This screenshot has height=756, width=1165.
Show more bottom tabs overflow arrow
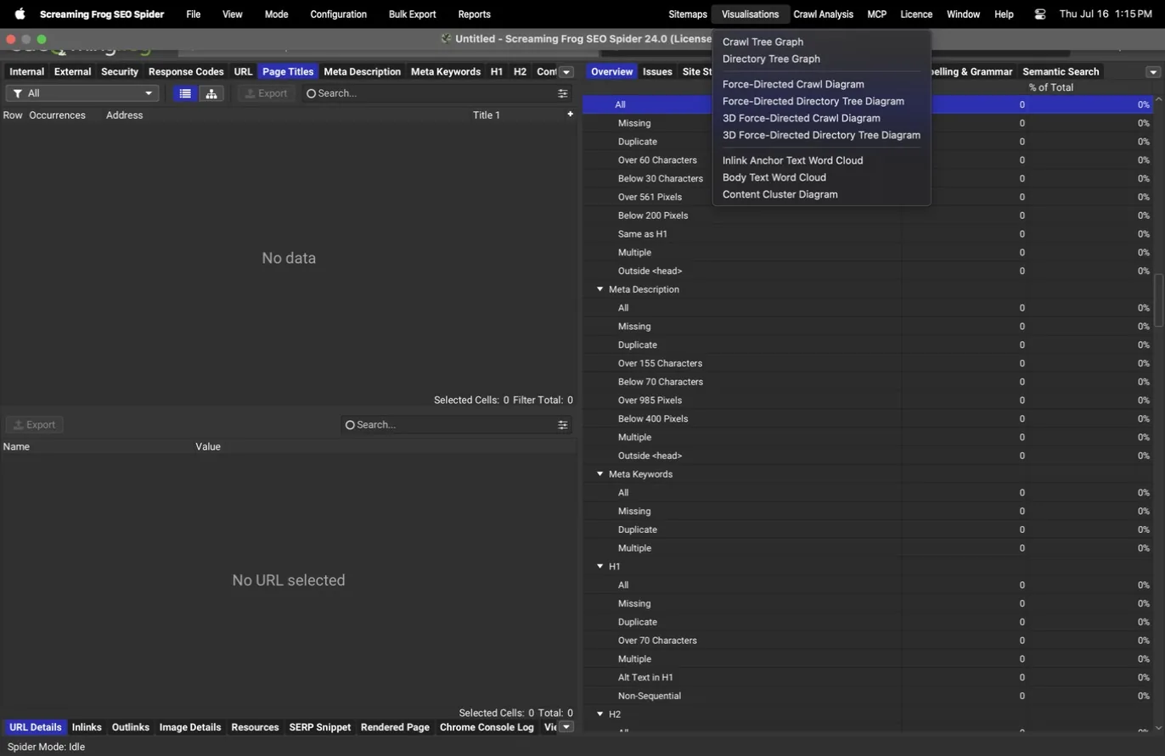567,727
